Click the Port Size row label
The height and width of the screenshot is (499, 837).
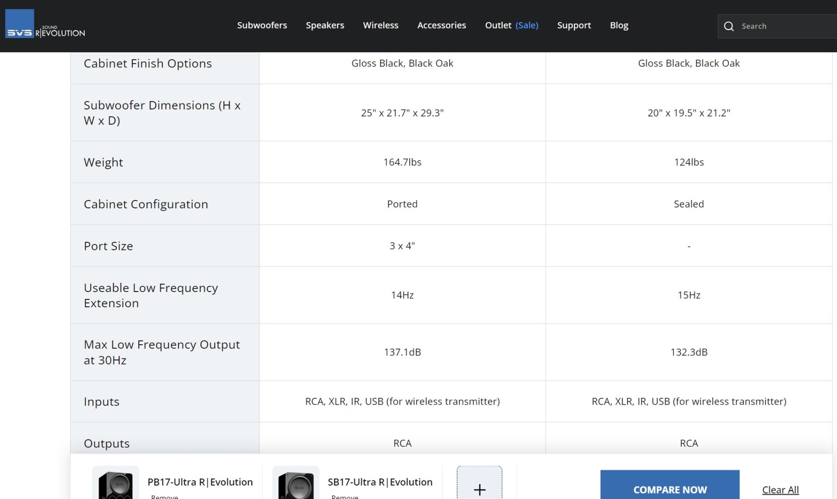[x=109, y=246]
